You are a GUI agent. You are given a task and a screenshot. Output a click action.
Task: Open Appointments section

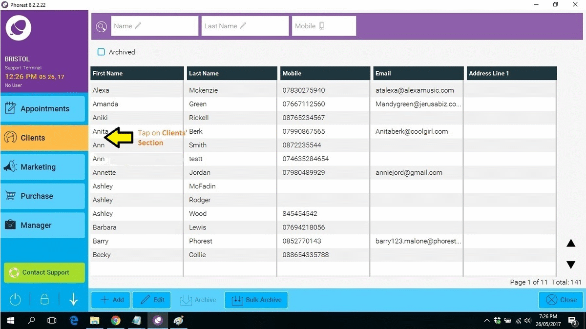pos(43,109)
